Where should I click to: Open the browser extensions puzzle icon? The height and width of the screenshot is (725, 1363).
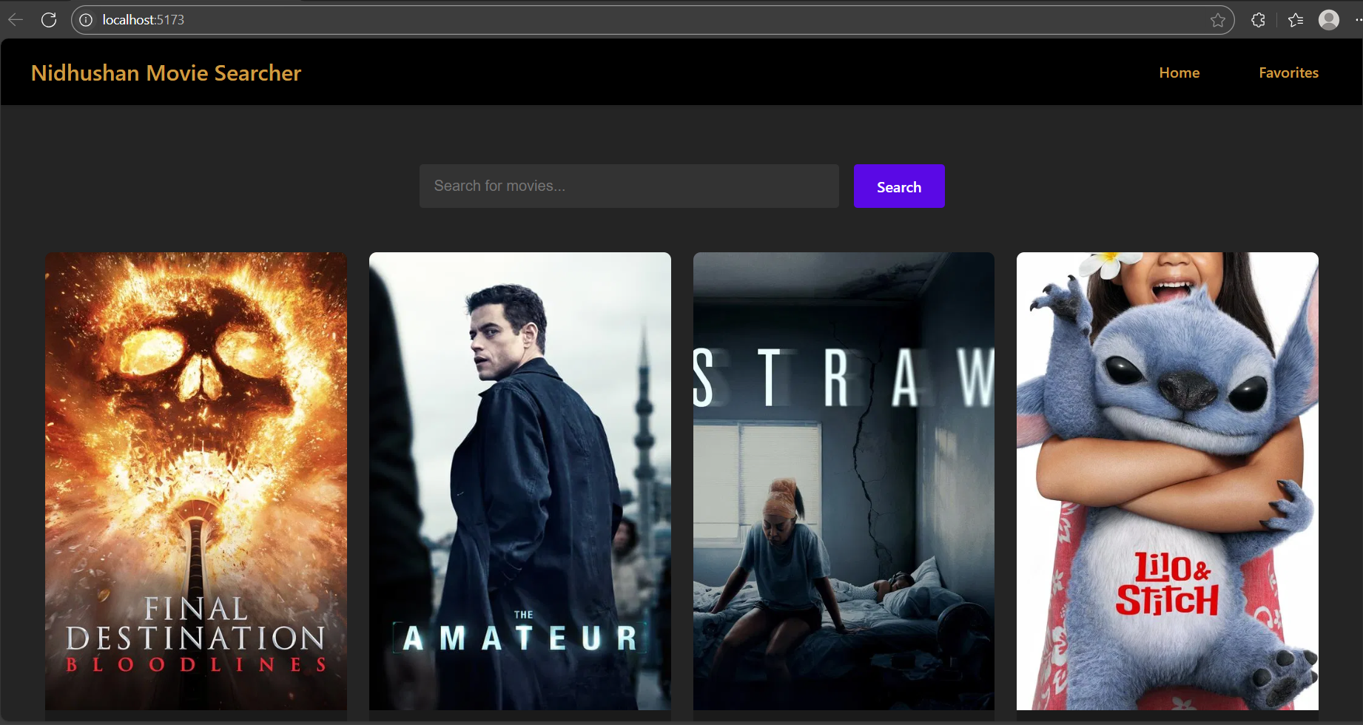click(1258, 20)
